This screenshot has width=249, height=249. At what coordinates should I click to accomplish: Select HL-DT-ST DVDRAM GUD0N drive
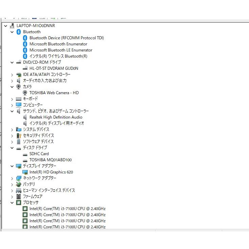tap(54, 68)
